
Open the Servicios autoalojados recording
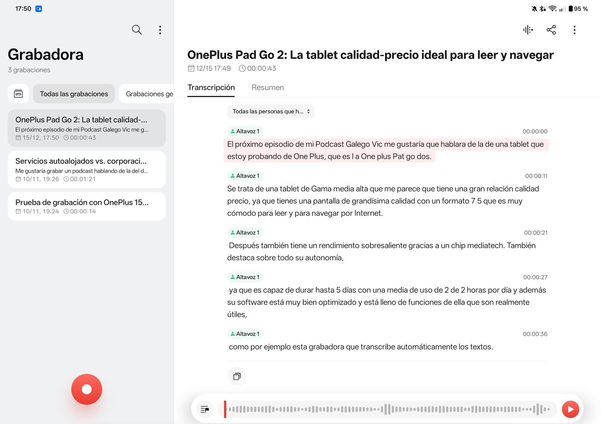[87, 169]
